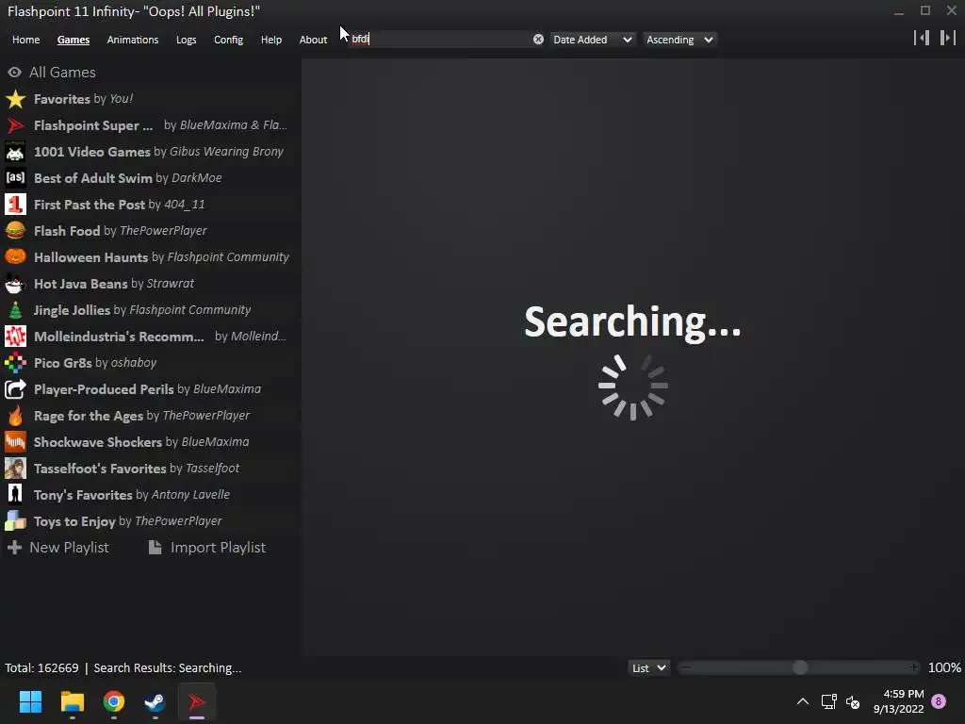Click the New Playlist button
965x724 pixels.
pos(58,548)
